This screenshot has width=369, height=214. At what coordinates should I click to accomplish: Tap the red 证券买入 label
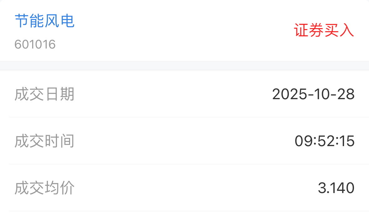[324, 31]
